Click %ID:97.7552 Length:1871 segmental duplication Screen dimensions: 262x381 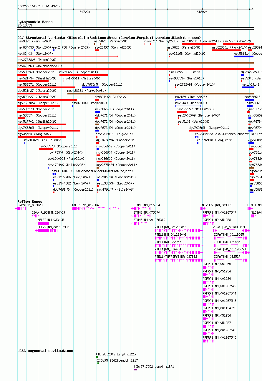pyautogui.click(x=135, y=370)
